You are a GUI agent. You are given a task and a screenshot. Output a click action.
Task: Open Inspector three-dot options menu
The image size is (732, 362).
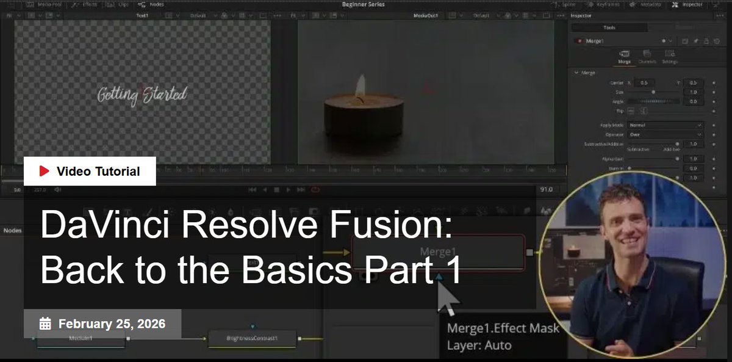(x=719, y=15)
